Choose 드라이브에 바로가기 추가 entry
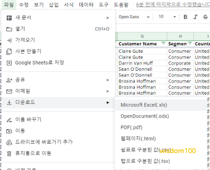The image size is (210, 170). pos(58,142)
